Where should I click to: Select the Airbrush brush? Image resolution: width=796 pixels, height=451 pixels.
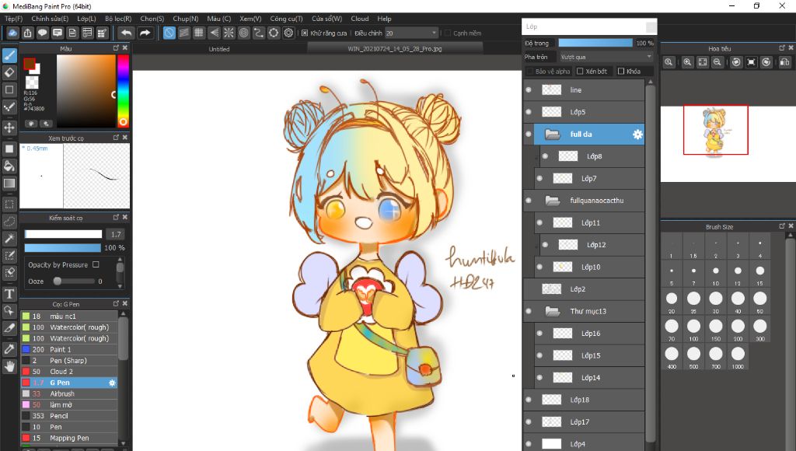[x=69, y=393]
